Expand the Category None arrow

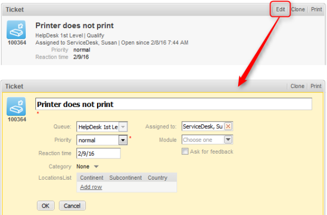(x=96, y=167)
